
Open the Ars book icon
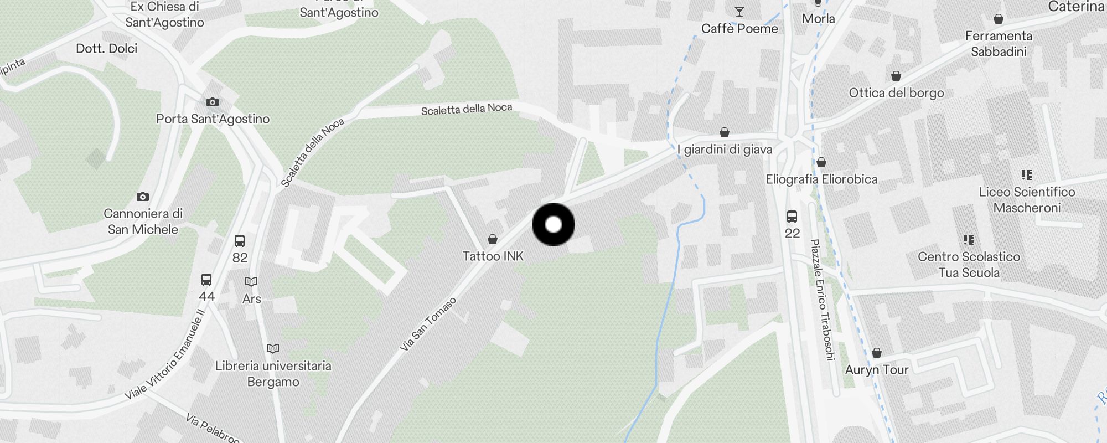point(251,281)
